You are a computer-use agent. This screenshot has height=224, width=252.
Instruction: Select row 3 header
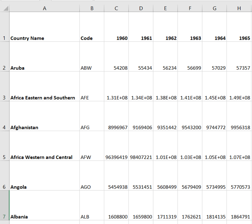[4, 86]
